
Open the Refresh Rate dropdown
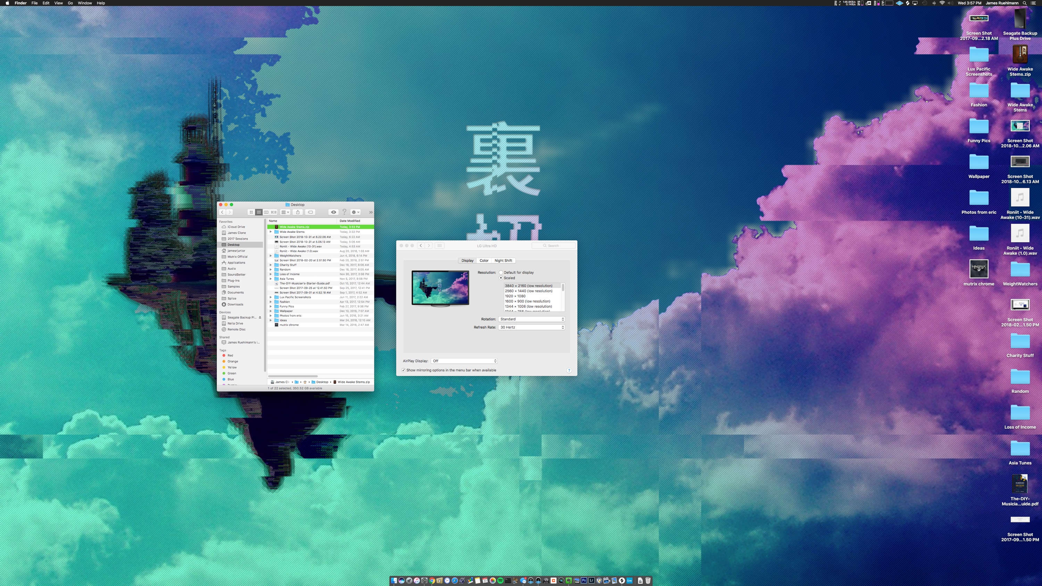point(531,328)
